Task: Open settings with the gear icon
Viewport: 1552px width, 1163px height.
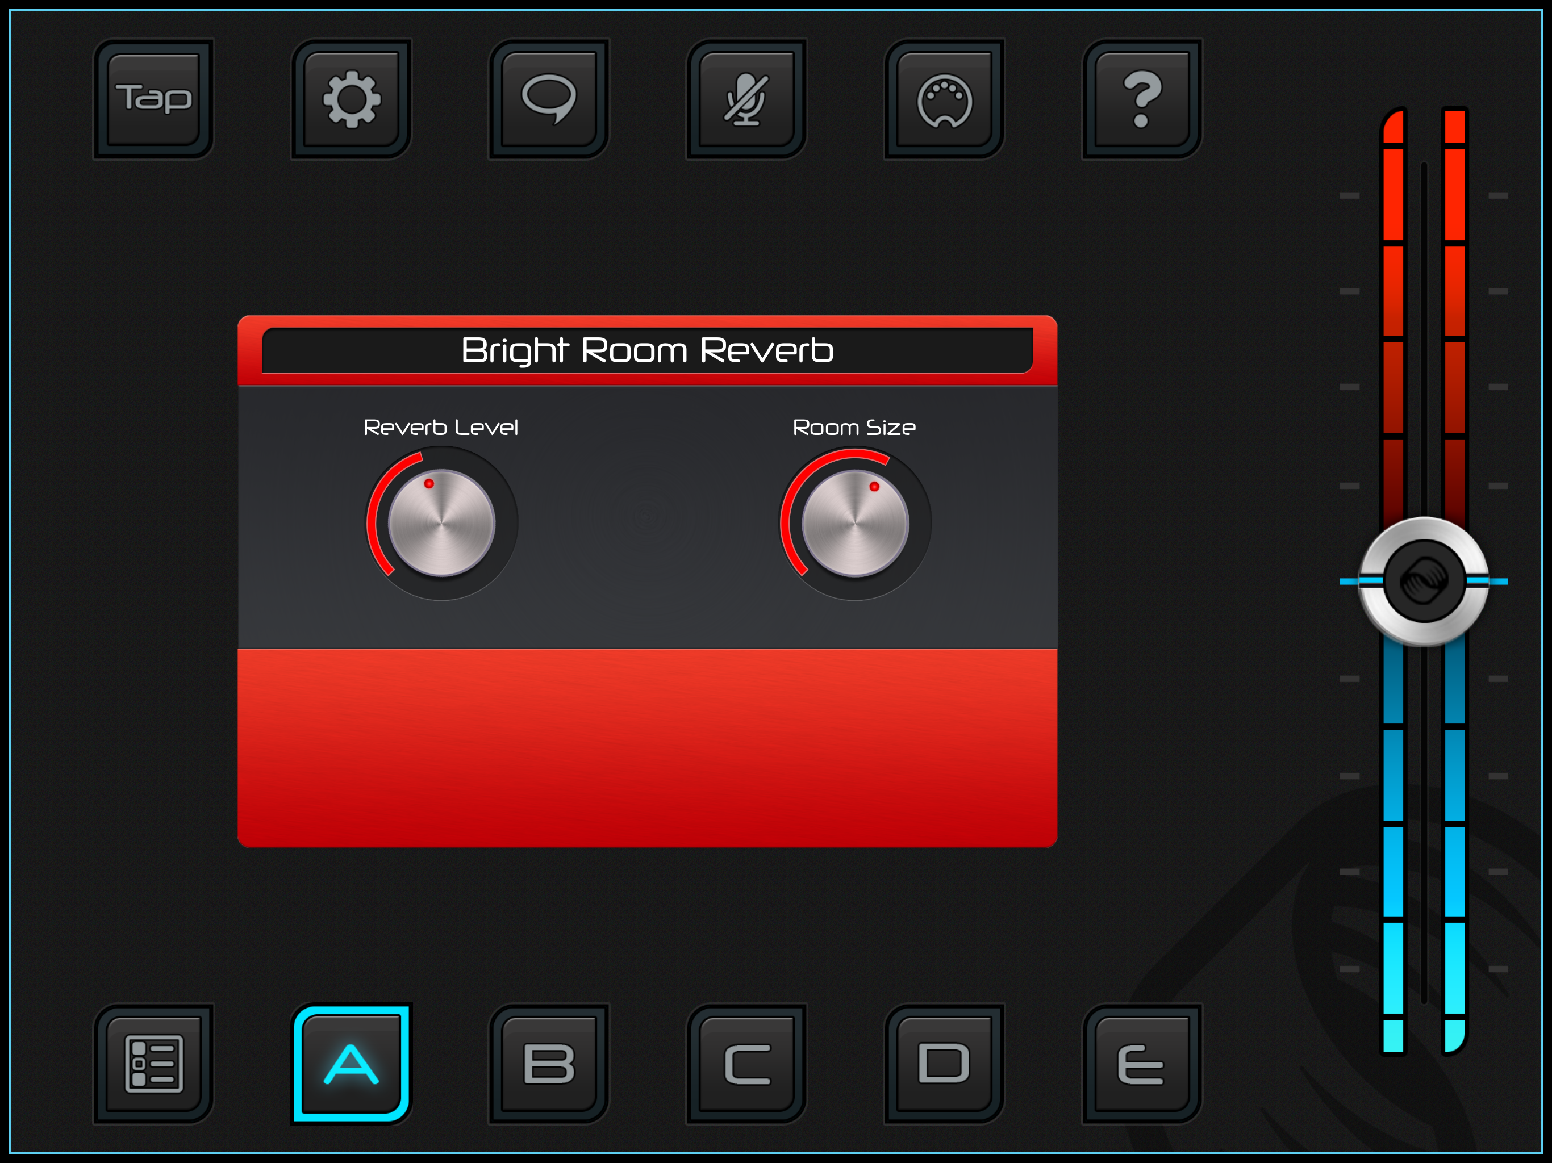Action: click(x=352, y=99)
